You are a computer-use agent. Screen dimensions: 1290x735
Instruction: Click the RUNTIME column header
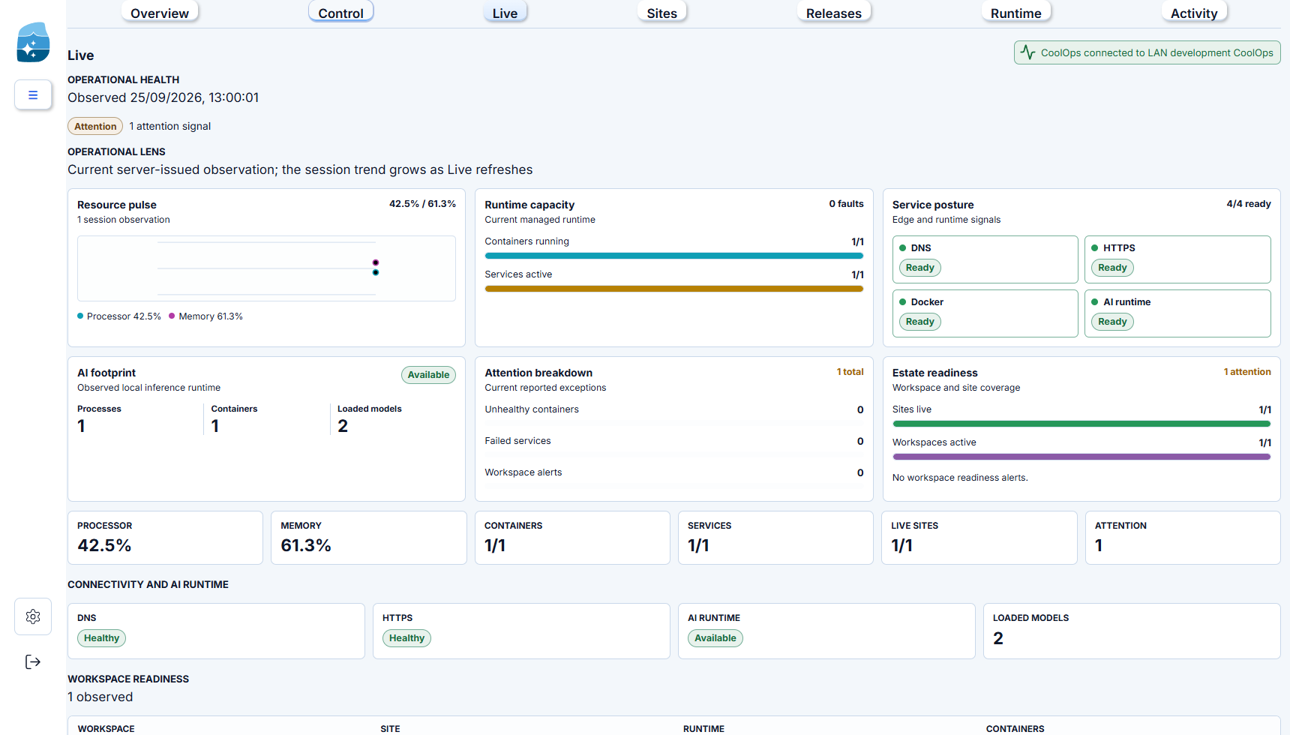click(703, 729)
